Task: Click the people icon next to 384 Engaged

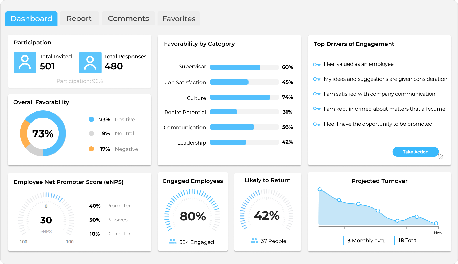Action: tap(173, 242)
